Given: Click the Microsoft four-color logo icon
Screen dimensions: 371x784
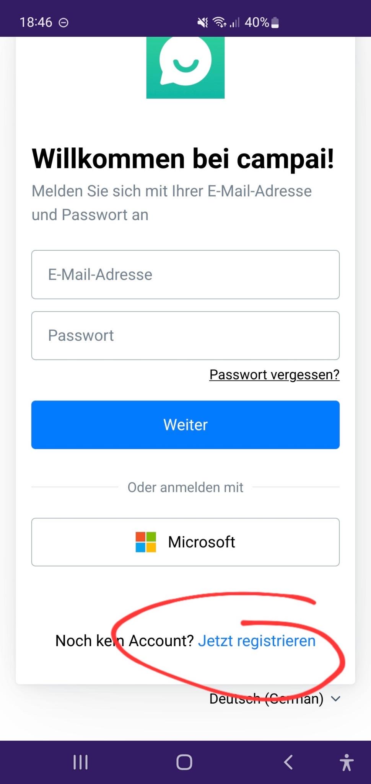Looking at the screenshot, I should [x=146, y=542].
